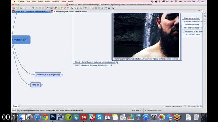The width and height of the screenshot is (218, 122).
Task: Switch to List Building For Tshirts Webinar tab
Action: [71, 11]
